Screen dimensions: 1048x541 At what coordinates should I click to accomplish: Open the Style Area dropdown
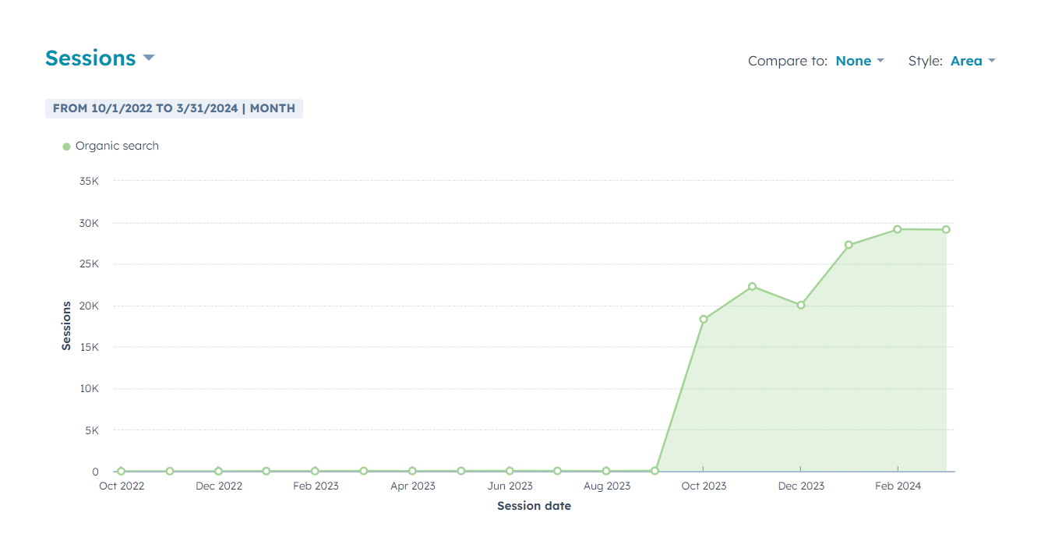point(972,61)
